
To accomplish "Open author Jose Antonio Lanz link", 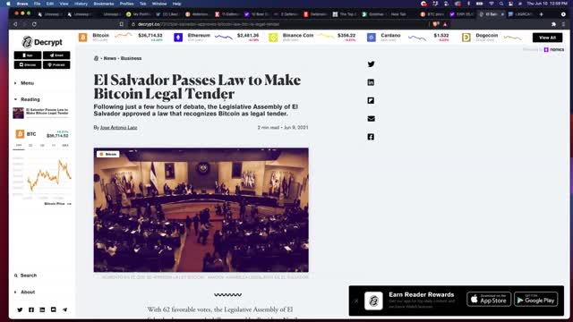I will (119, 127).
